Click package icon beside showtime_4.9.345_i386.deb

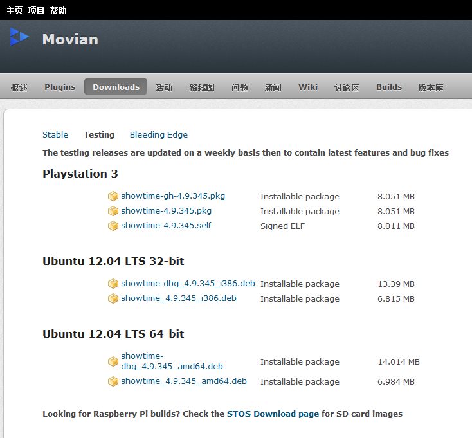pyautogui.click(x=113, y=298)
